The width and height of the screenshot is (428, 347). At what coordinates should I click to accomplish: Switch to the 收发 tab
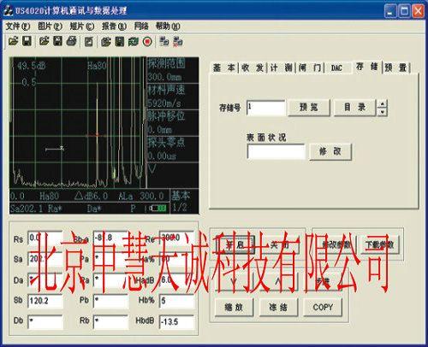[253, 68]
